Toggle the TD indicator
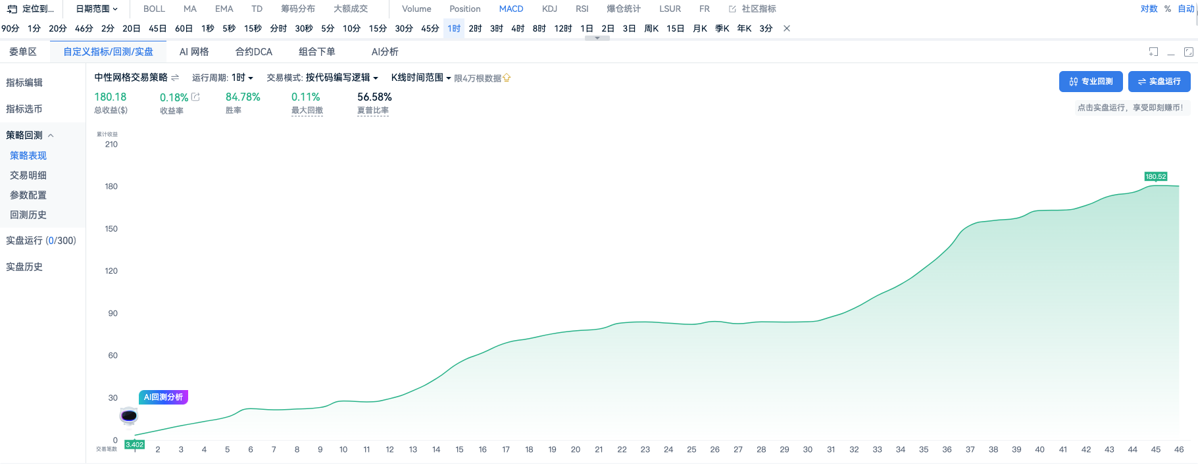The image size is (1198, 469). (257, 9)
